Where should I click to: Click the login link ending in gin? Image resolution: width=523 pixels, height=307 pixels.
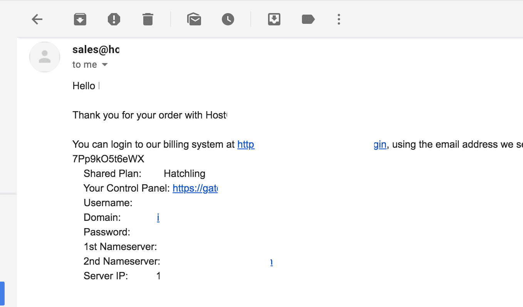(x=380, y=144)
